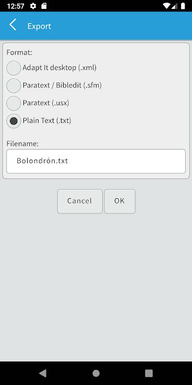Click the Plain Text (.txt) radio button

[14, 121]
